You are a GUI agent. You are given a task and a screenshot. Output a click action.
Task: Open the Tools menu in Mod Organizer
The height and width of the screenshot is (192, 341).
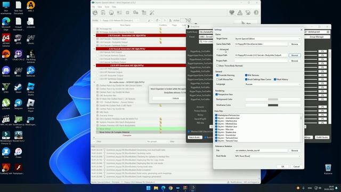[x=107, y=7]
